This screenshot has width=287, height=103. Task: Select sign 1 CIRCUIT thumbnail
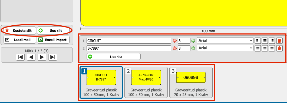101,83
